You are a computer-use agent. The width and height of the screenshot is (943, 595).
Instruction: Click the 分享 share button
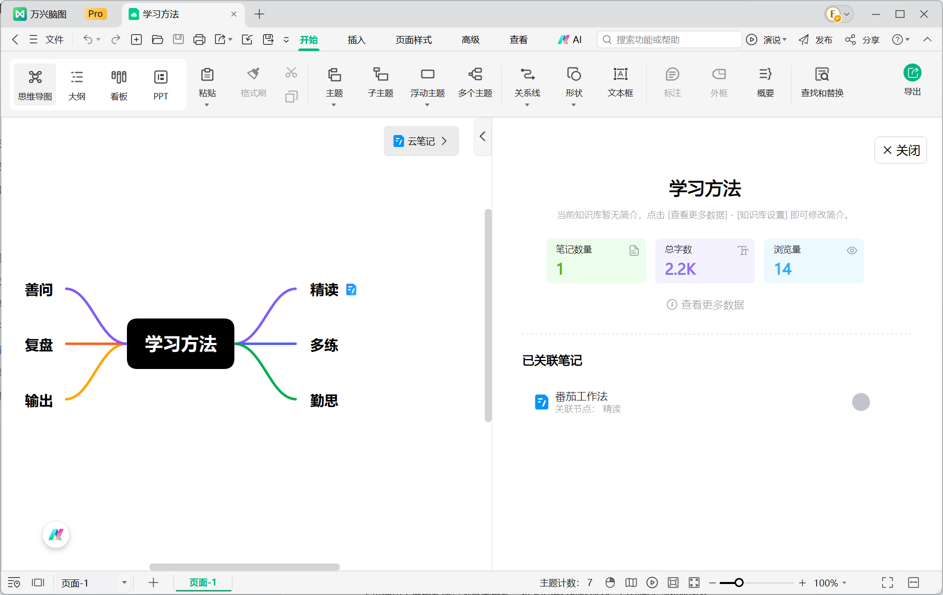click(863, 39)
